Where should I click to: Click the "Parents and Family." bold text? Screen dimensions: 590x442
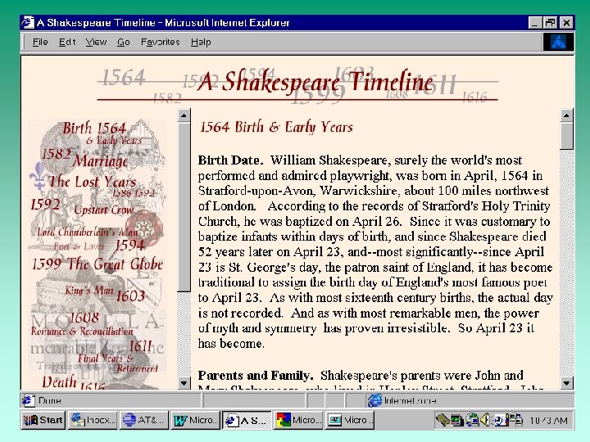[x=256, y=375]
